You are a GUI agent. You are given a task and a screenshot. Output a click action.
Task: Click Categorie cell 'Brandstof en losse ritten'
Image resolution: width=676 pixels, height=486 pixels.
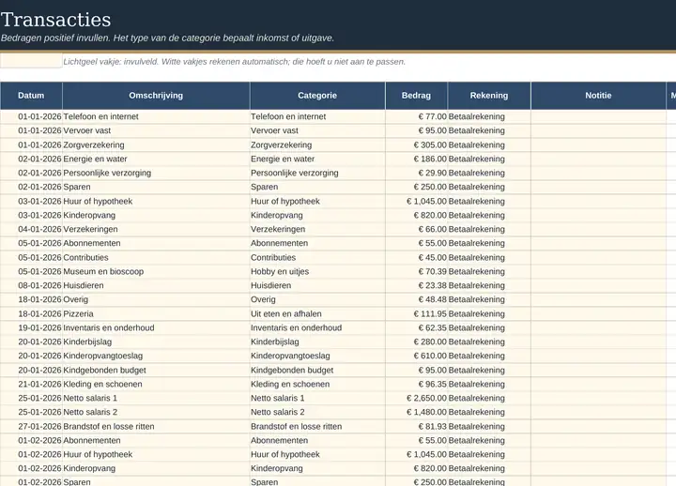(317, 427)
